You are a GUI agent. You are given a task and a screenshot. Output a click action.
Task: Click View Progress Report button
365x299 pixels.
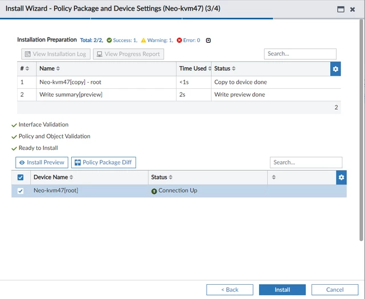pos(129,54)
